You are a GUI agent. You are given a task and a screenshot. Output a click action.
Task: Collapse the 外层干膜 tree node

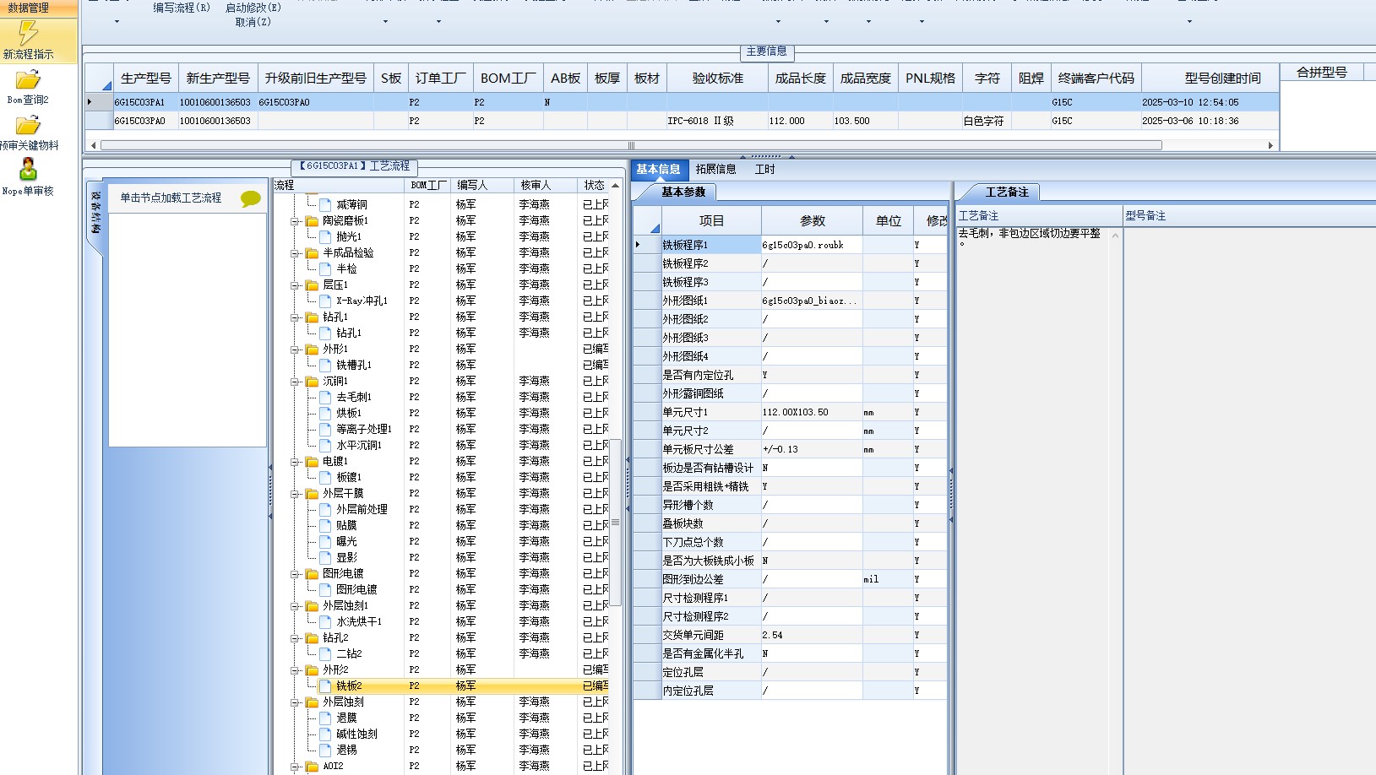[296, 494]
